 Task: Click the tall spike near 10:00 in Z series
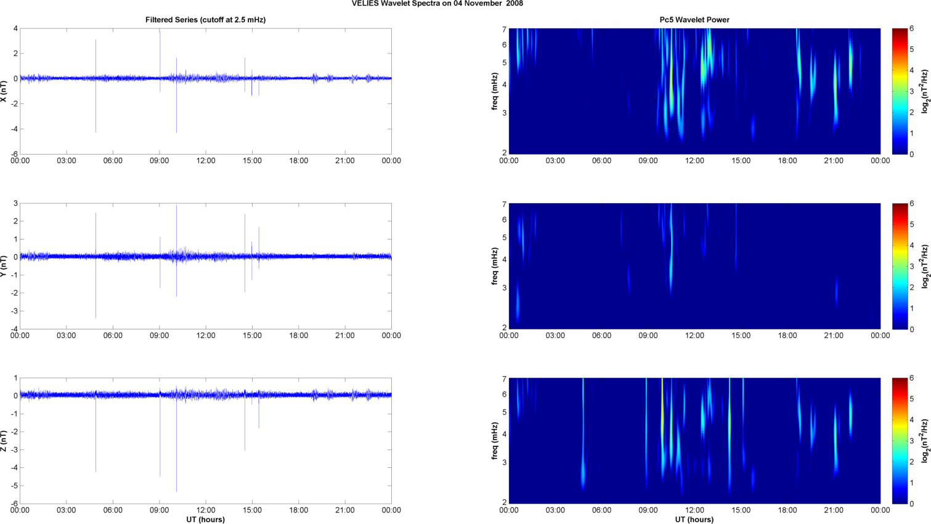click(x=176, y=440)
